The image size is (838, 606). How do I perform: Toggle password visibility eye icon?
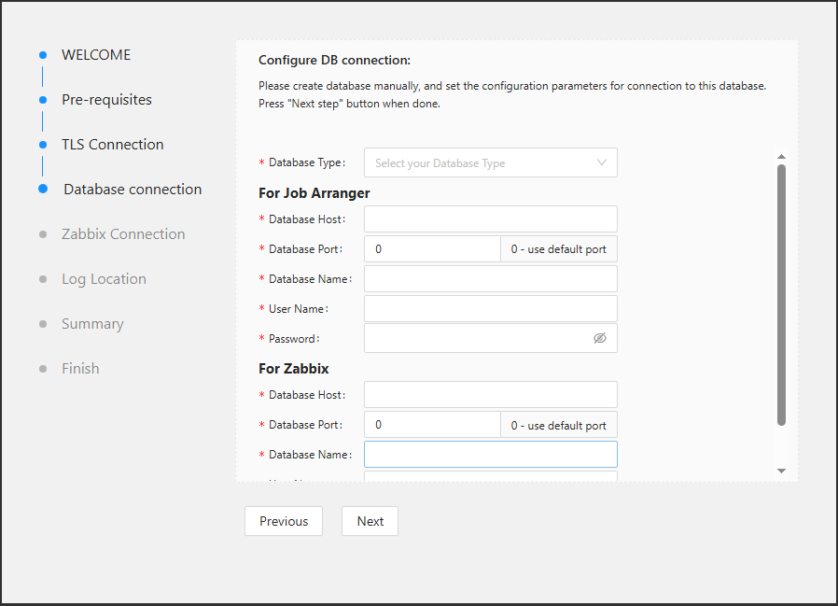[x=600, y=338]
